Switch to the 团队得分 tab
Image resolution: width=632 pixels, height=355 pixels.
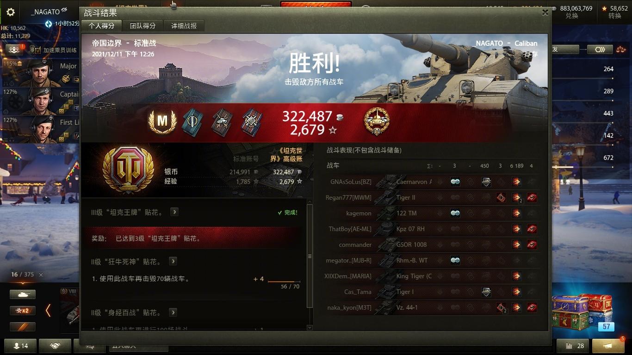coord(143,26)
